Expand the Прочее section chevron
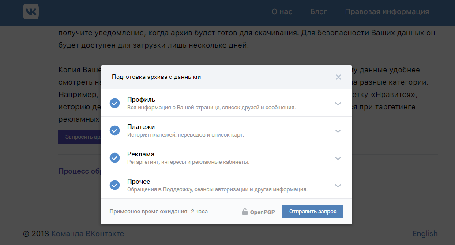Image resolution: width=455 pixels, height=245 pixels. [x=338, y=186]
